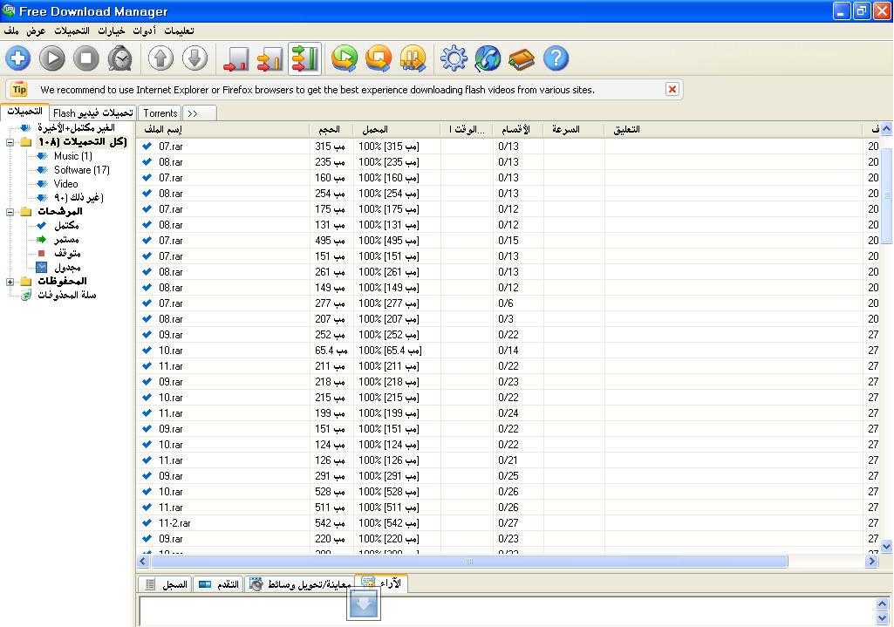Collapse the المرشحات tree node
The width and height of the screenshot is (894, 627).
(x=10, y=211)
